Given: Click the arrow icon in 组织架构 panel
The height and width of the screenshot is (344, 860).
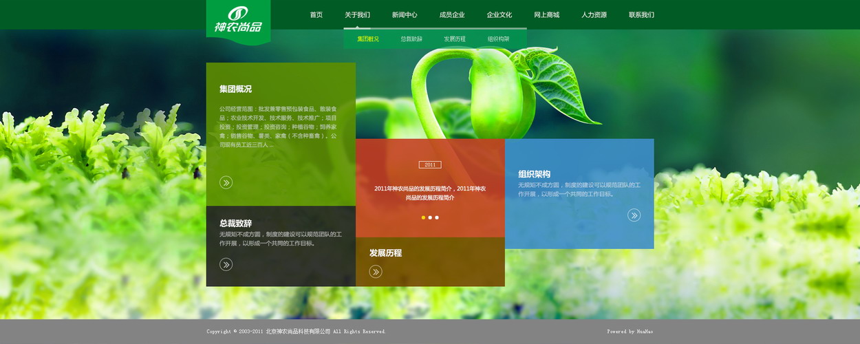Looking at the screenshot, I should click(x=634, y=215).
